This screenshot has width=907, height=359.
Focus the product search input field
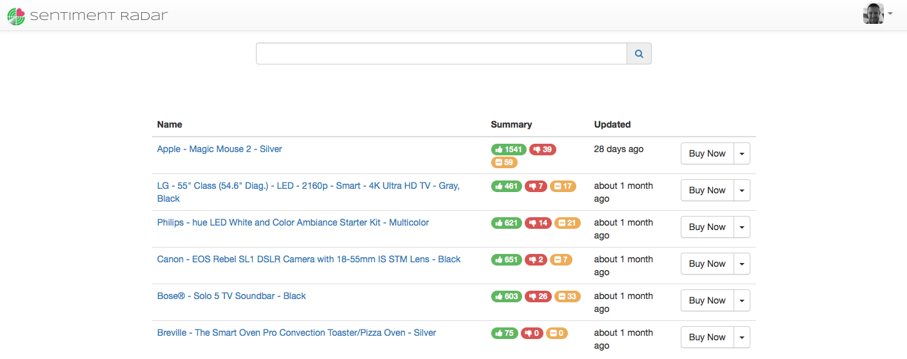(x=442, y=54)
